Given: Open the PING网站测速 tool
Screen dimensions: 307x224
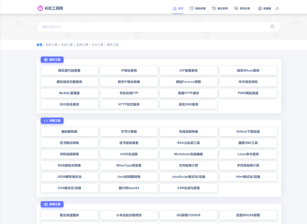Looking at the screenshot, I should click(x=248, y=93).
